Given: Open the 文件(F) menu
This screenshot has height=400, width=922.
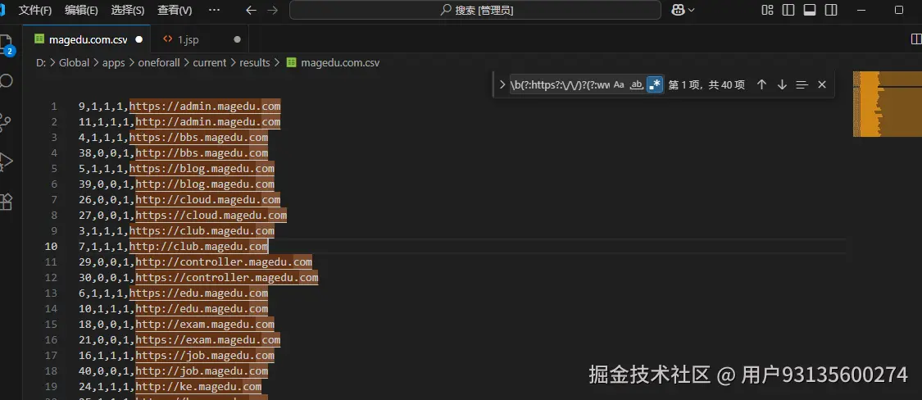Looking at the screenshot, I should [35, 10].
